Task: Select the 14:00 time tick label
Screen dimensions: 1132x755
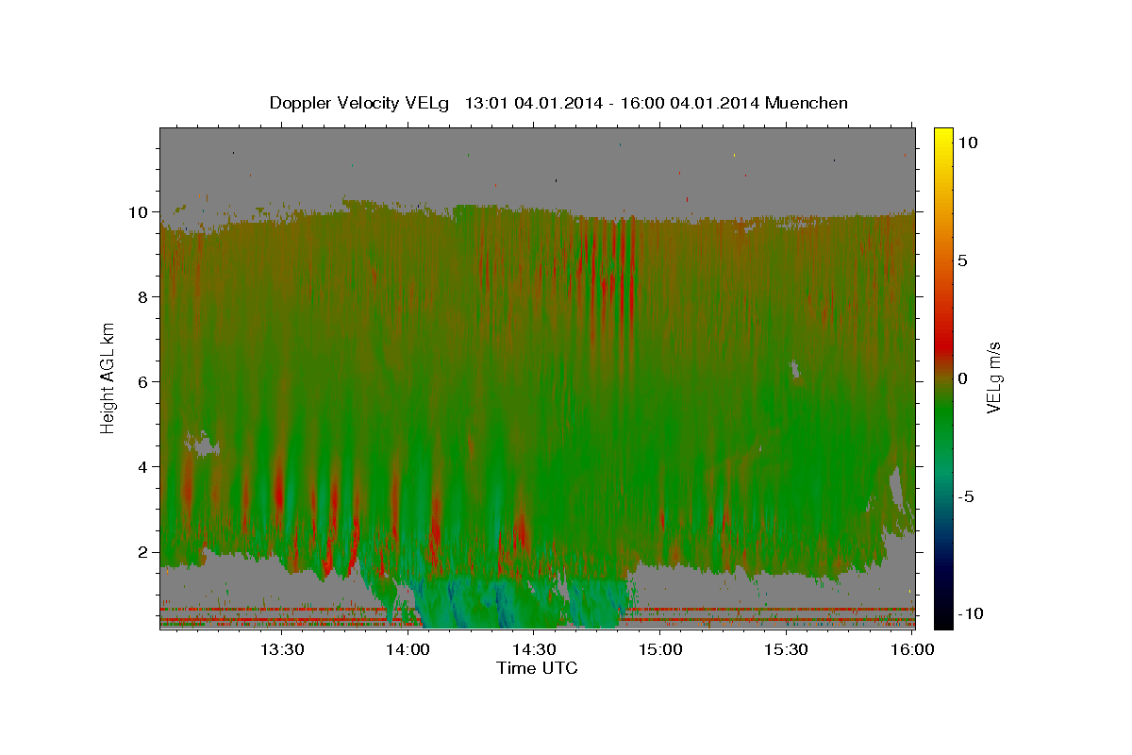Action: pyautogui.click(x=408, y=649)
